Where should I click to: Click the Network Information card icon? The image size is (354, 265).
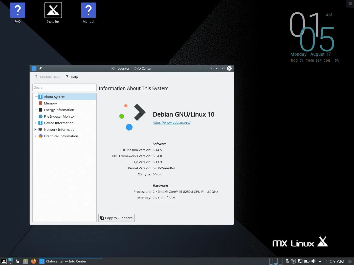click(40, 129)
